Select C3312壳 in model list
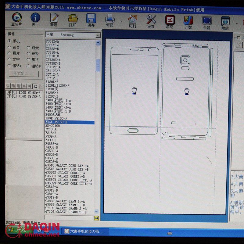The width and height of the screenshot is (244, 244). [52, 41]
